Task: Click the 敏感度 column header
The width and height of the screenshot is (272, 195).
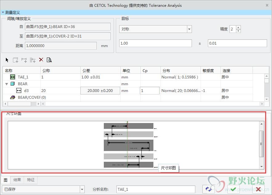Action: (x=211, y=70)
